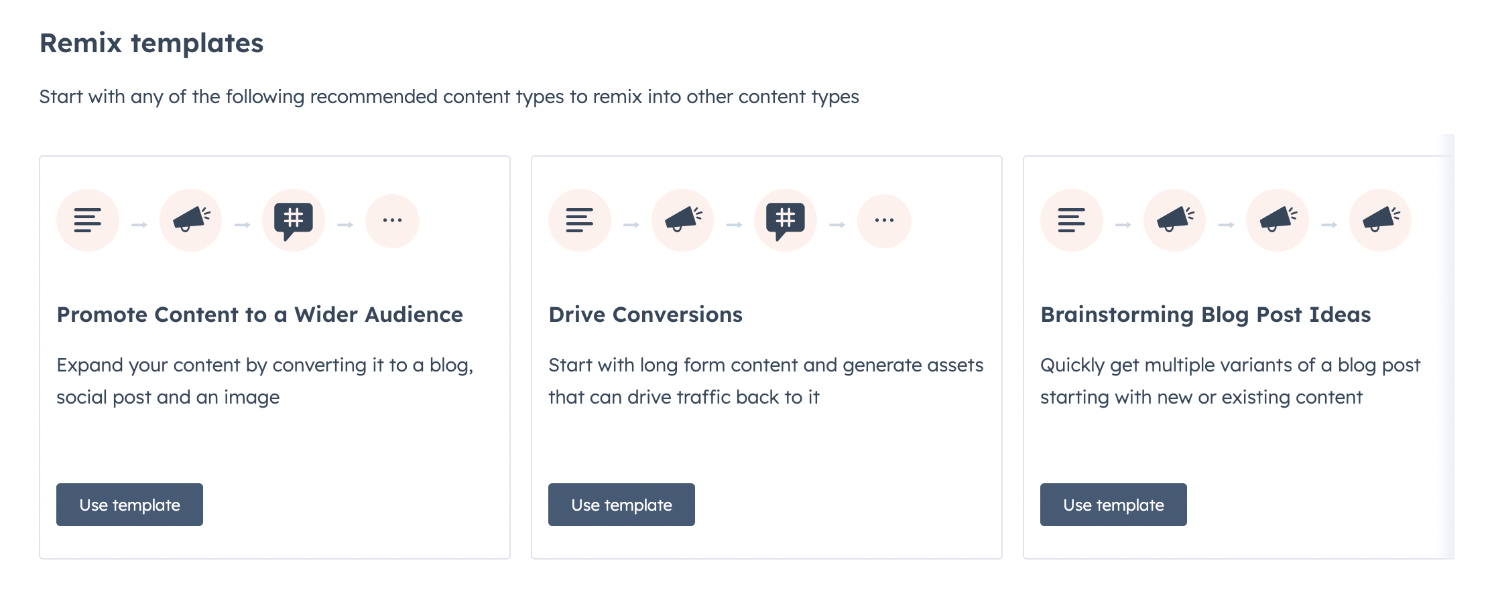Click the first megaphone icon in Brainstorming card
Viewport: 1488px width, 589px height.
1174,220
